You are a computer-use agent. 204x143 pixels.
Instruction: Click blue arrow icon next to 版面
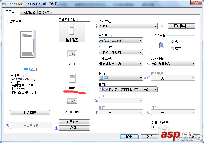[x=145, y=78]
